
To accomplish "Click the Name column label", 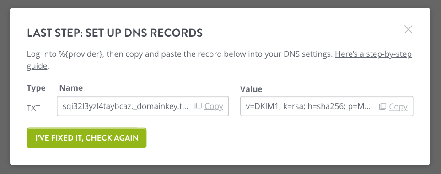I will (71, 88).
